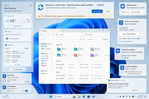Open Focus widget more options menu
Image resolution: width=149 pixels, height=99 pixels.
click(29, 31)
